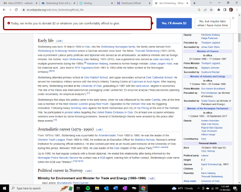241x192 pixels.
Task: Open Minister of Finance infobox heading
Action: pos(208,51)
